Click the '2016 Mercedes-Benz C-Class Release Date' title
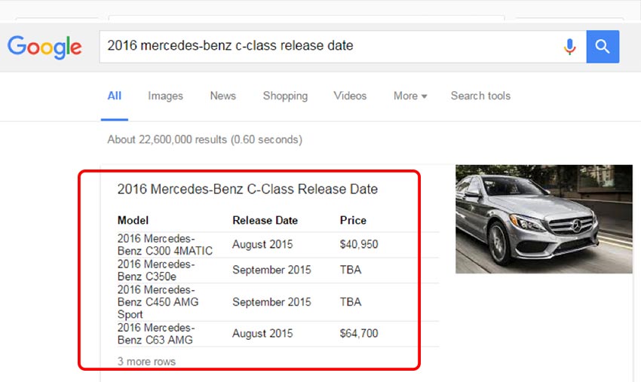This screenshot has width=641, height=382. click(247, 189)
